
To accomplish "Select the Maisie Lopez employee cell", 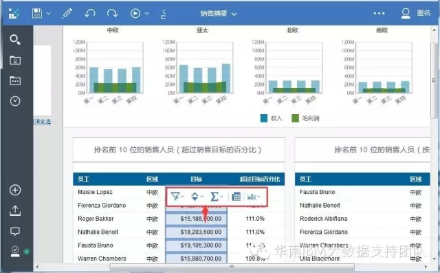I will tap(95, 192).
